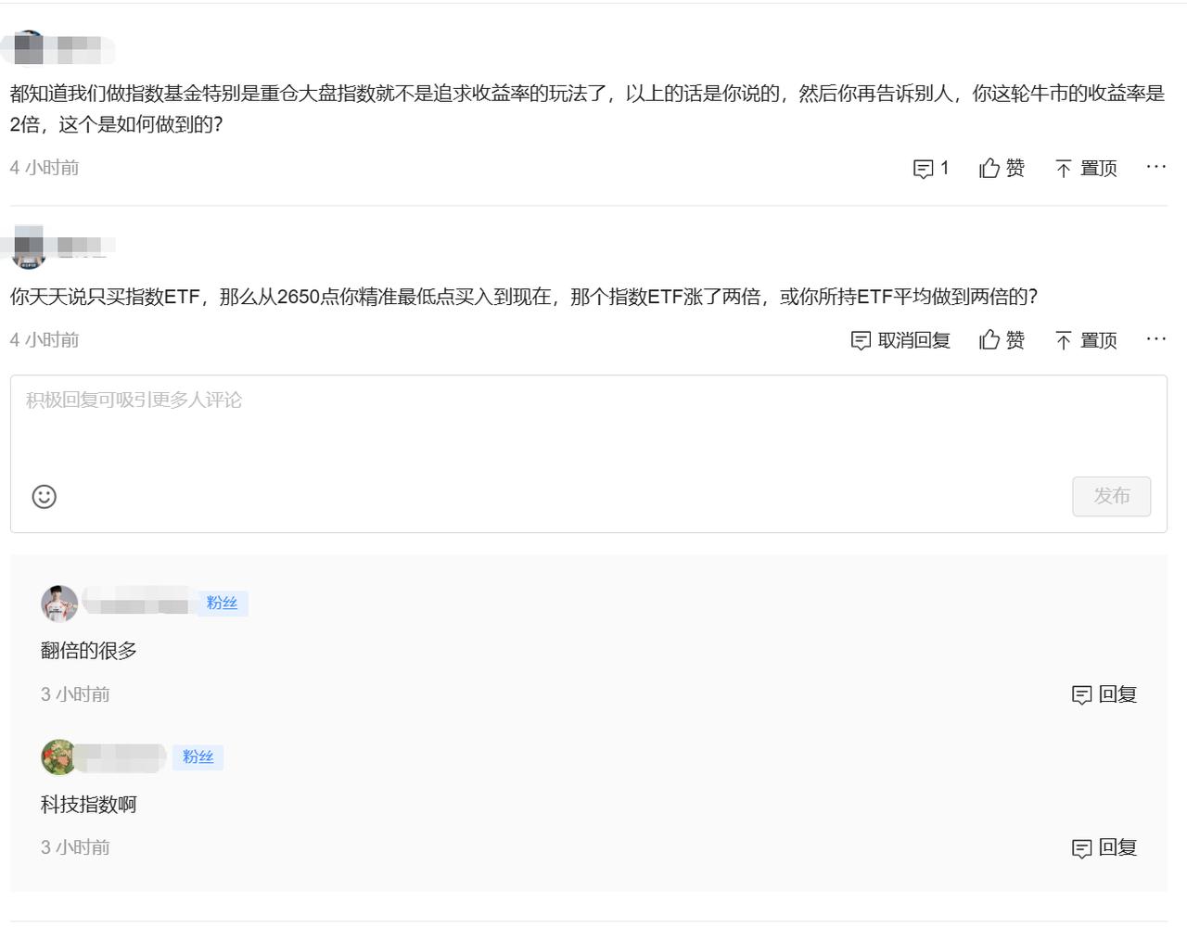Open avatar of the 翻倍的很多 commenter
The image size is (1187, 941).
click(59, 604)
